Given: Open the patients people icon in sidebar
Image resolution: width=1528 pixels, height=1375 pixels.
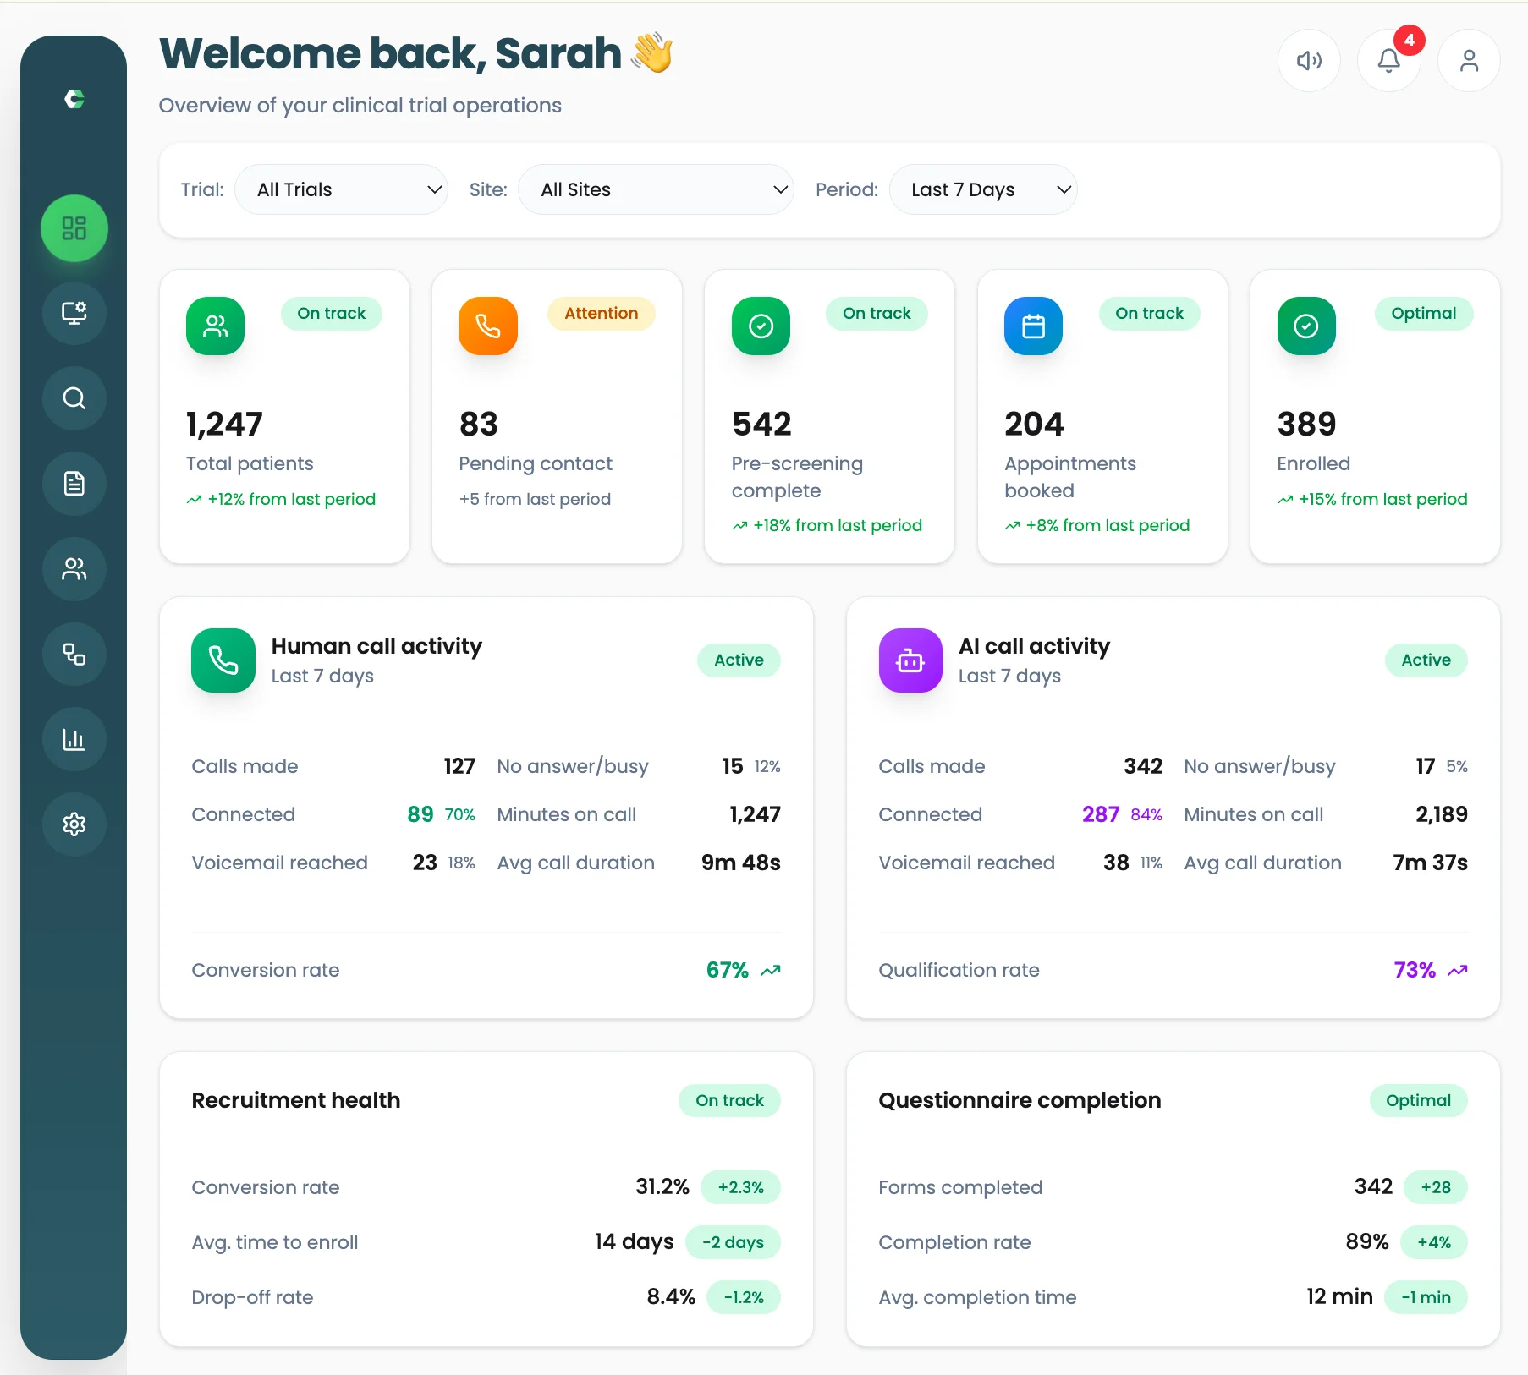Looking at the screenshot, I should [74, 569].
